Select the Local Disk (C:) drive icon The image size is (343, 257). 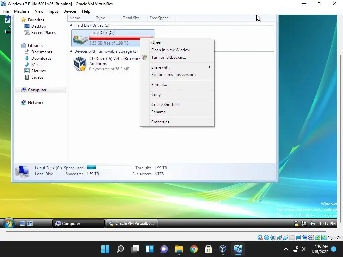80,39
